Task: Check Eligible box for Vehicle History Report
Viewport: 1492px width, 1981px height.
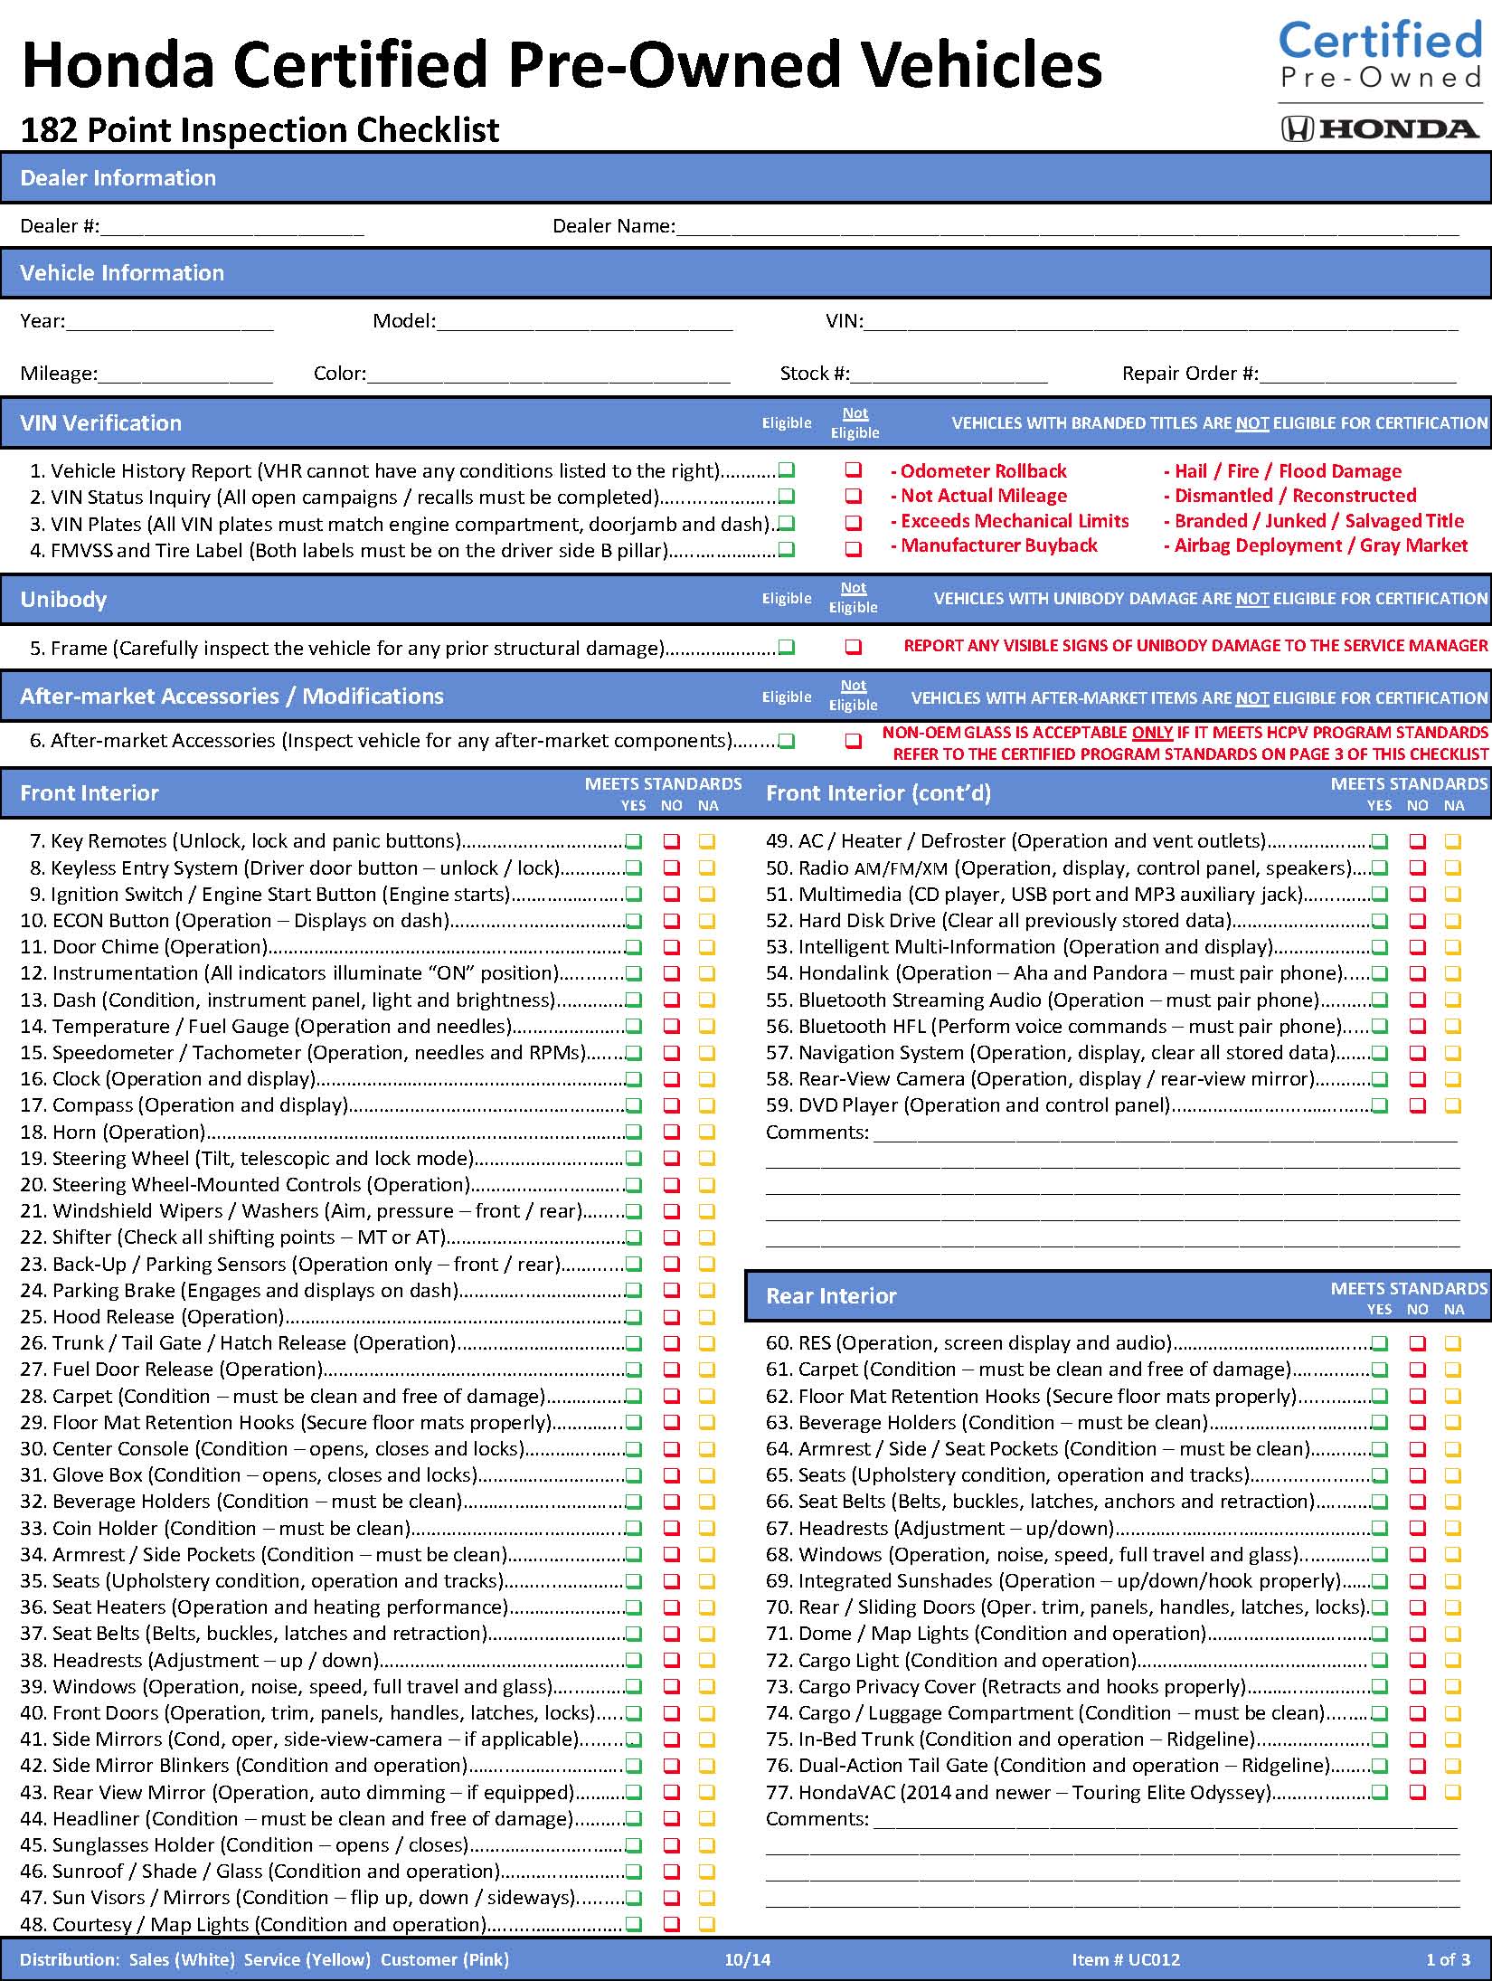Action: (x=787, y=470)
